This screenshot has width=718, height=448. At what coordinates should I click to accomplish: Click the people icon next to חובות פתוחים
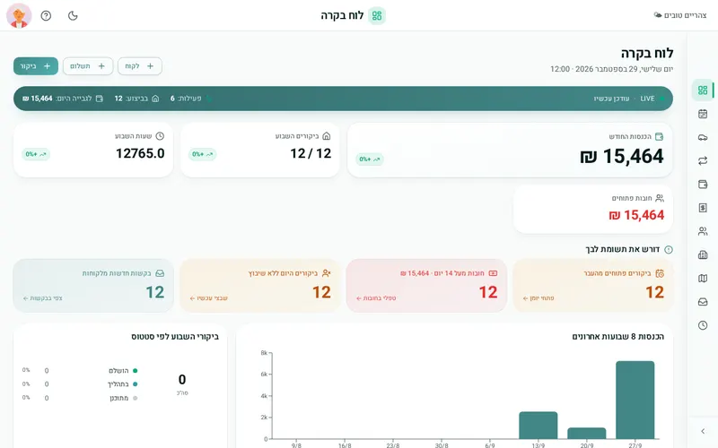pyautogui.click(x=660, y=198)
